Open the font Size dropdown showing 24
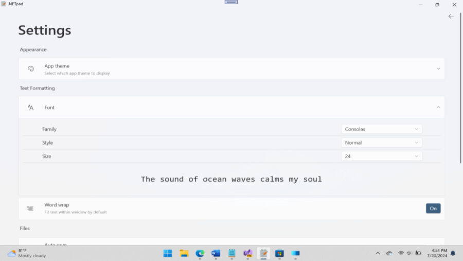The width and height of the screenshot is (463, 261). point(381,156)
